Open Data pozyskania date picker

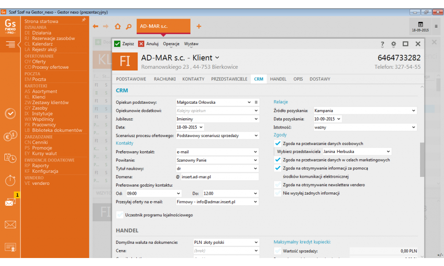tap(339, 119)
